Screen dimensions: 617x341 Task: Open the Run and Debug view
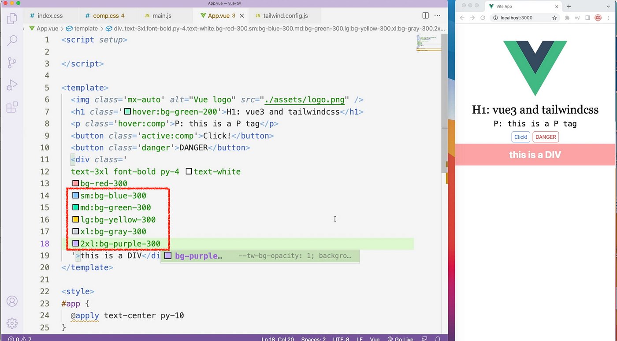point(12,85)
